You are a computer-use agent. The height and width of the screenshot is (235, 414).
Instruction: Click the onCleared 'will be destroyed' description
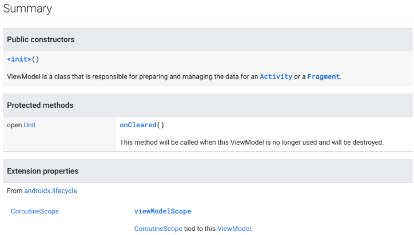click(252, 142)
